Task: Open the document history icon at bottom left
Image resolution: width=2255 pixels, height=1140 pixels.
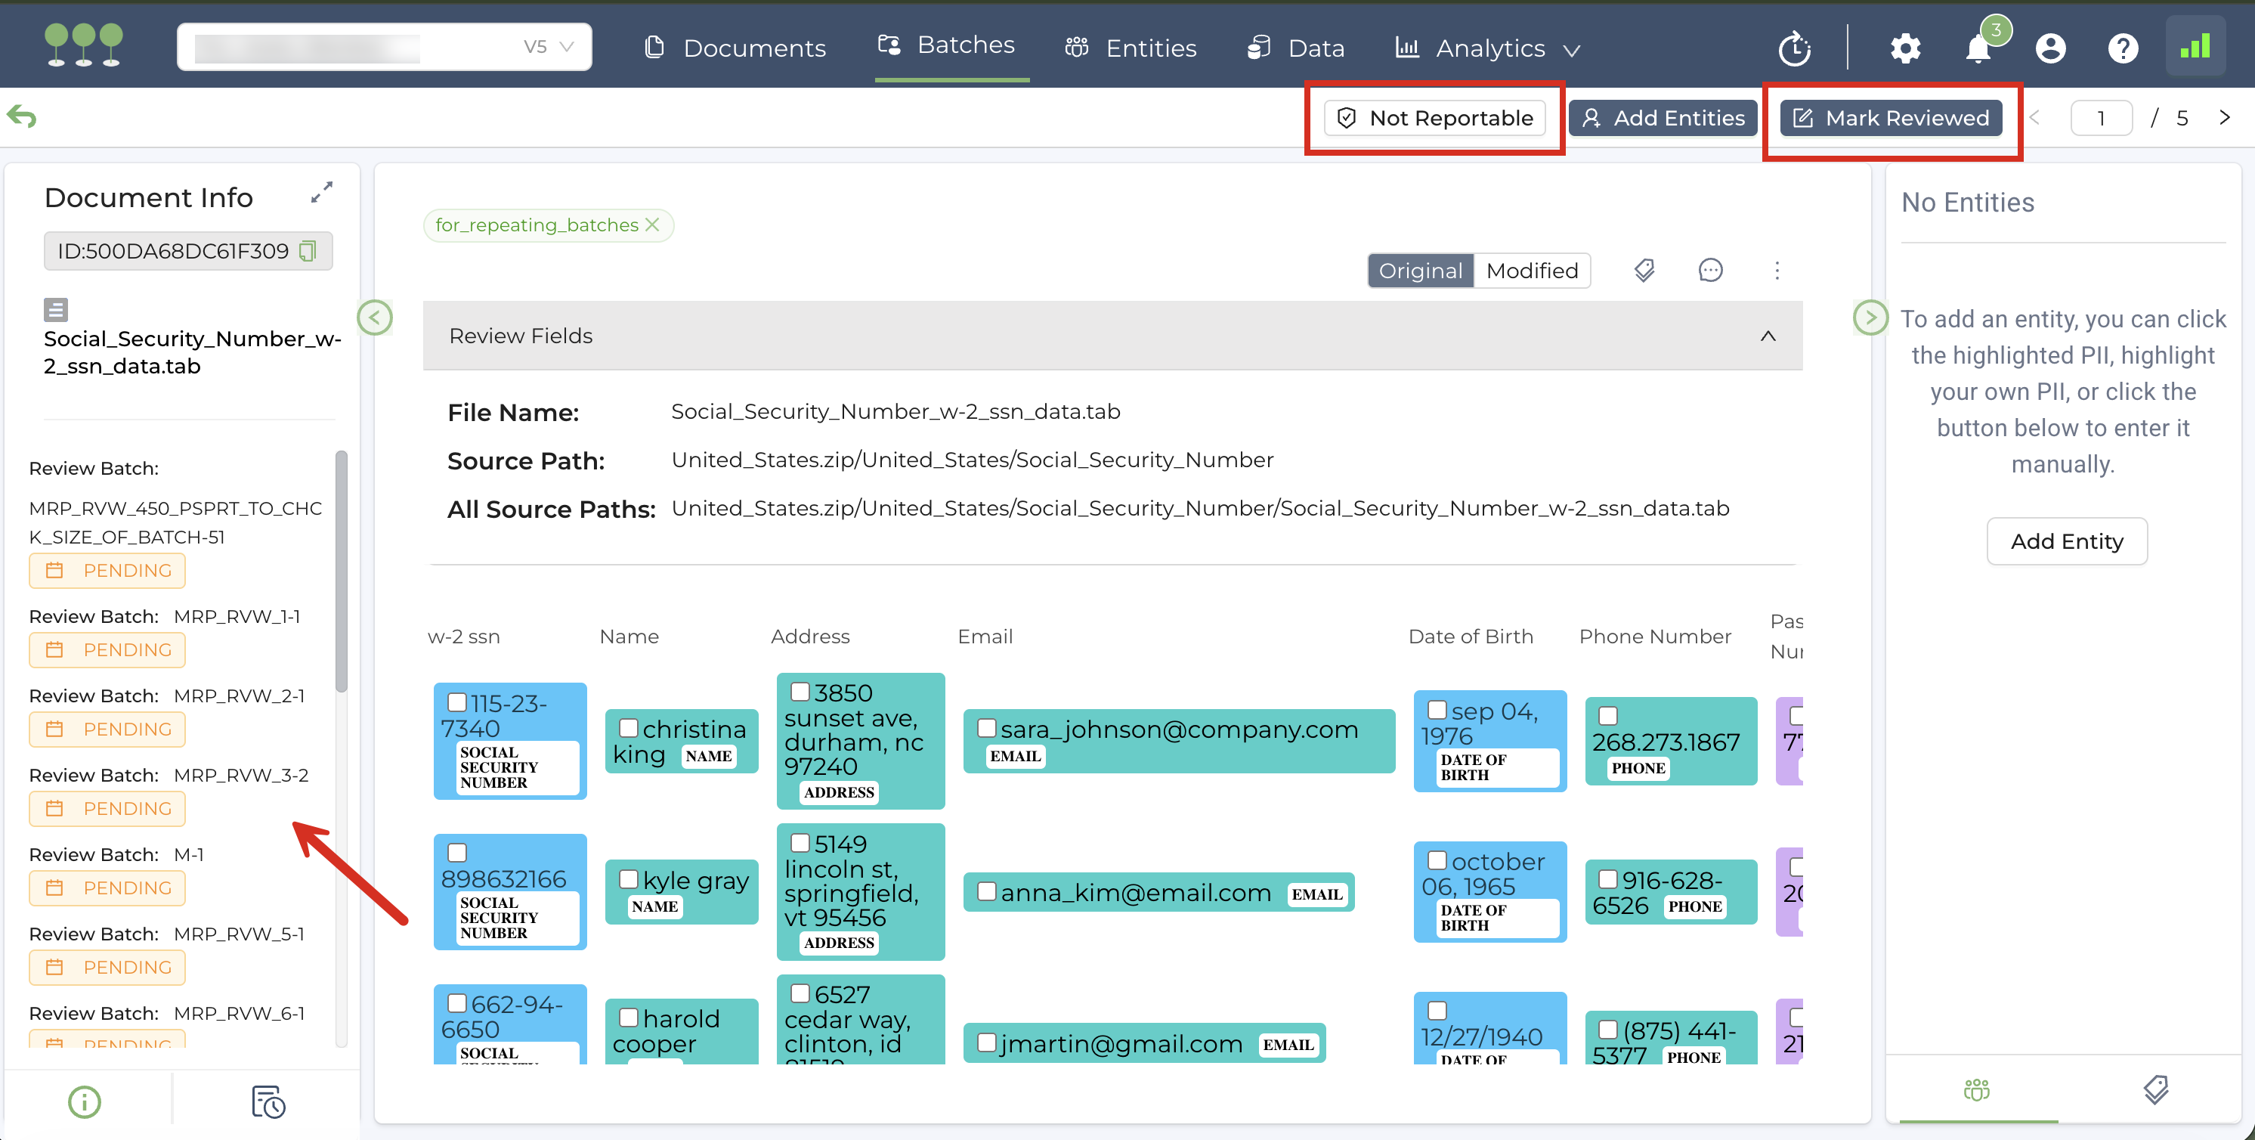Action: 268,1101
